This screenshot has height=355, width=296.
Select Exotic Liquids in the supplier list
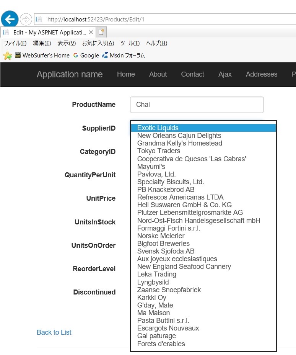tap(158, 128)
